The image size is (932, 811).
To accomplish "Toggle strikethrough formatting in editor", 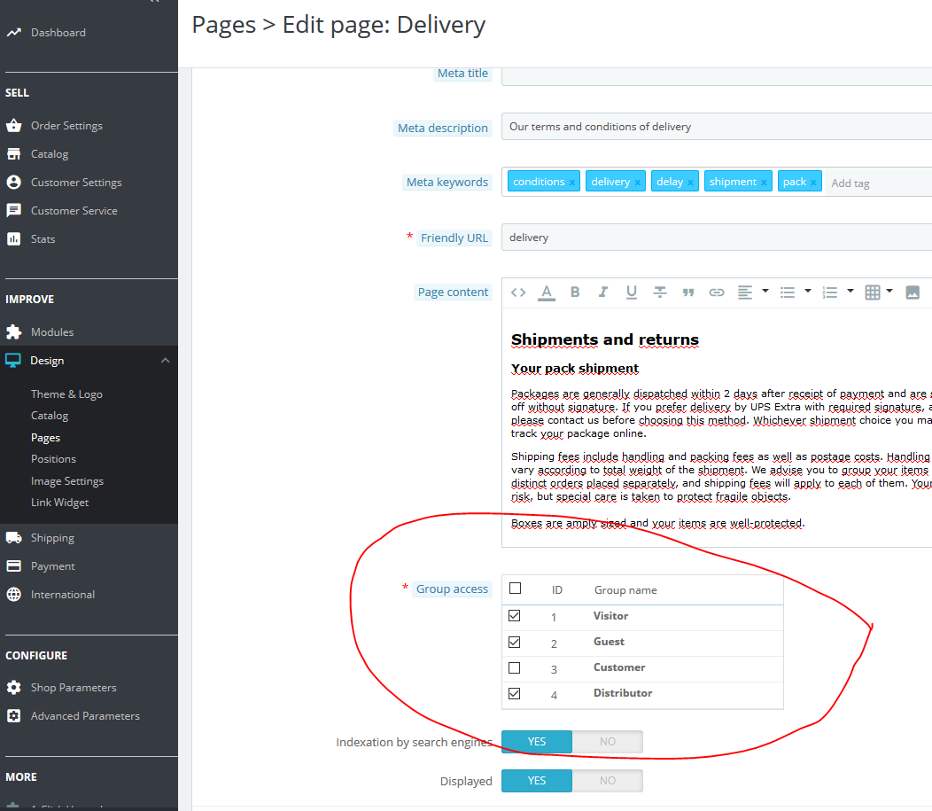I will pyautogui.click(x=660, y=292).
